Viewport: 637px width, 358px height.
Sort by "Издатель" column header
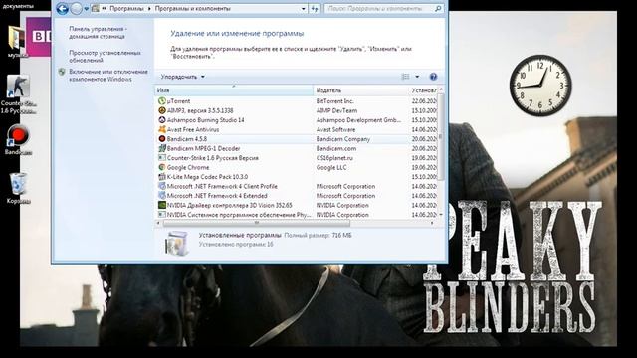tap(361, 90)
